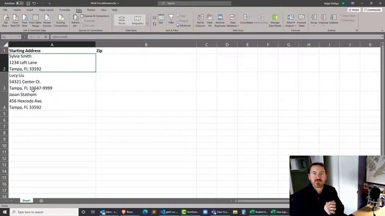Image resolution: width=385 pixels, height=216 pixels.
Task: Toggle the AutoSave switch
Action: pyautogui.click(x=20, y=4)
